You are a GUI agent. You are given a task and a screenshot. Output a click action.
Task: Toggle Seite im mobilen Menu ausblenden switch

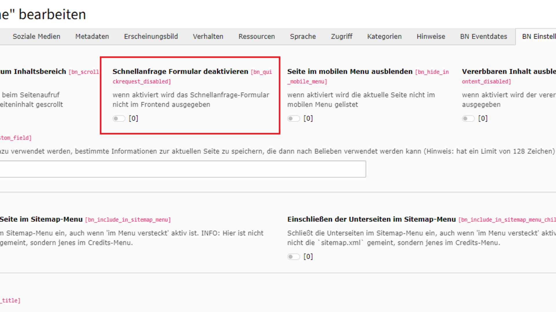tap(293, 118)
